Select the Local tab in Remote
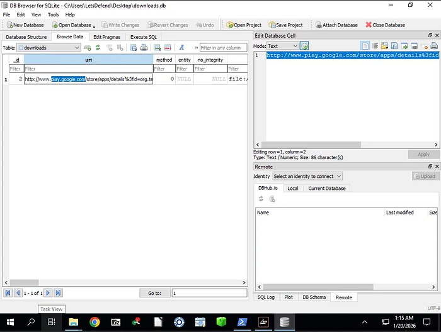Image resolution: width=441 pixels, height=332 pixels. [x=293, y=188]
